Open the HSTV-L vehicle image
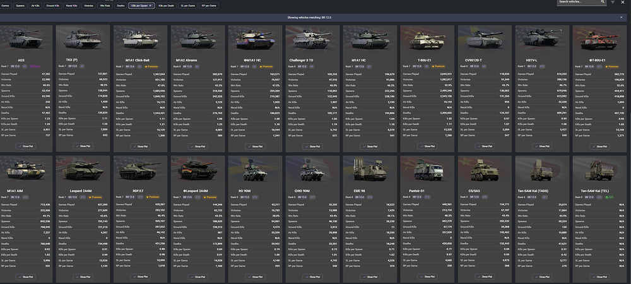 pyautogui.click(x=543, y=40)
